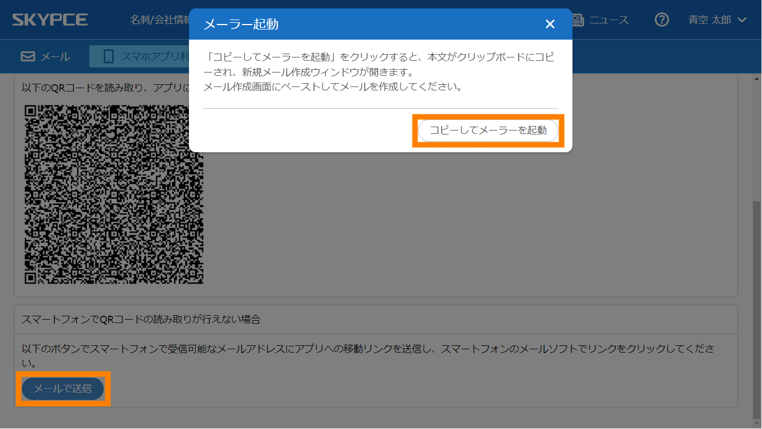The height and width of the screenshot is (429, 762).
Task: Open the help question mark icon
Action: (x=662, y=20)
